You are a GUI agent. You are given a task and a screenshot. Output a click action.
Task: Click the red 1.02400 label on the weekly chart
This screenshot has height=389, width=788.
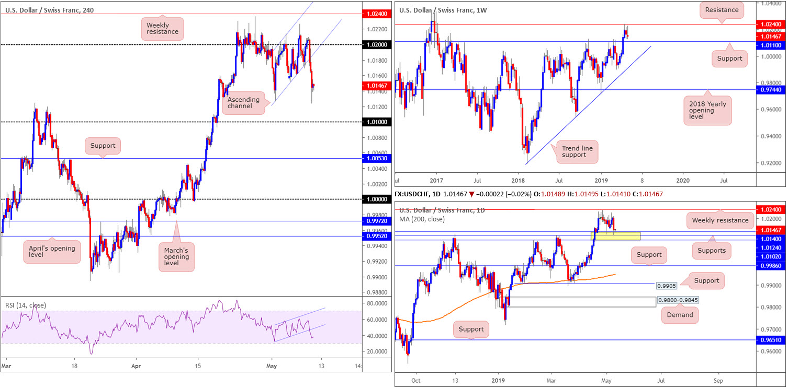pos(772,23)
